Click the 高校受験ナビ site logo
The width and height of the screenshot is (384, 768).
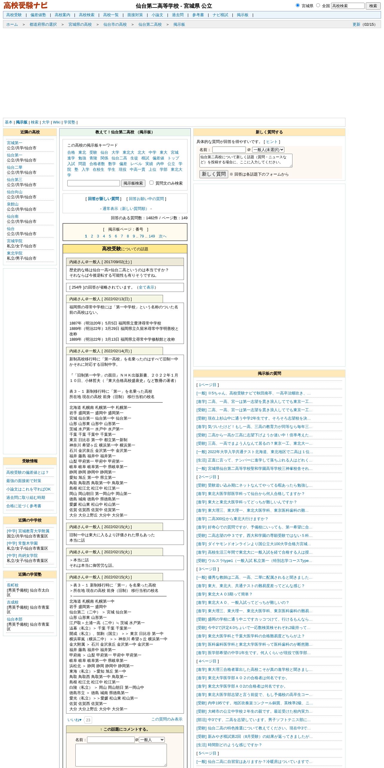click(x=25, y=5)
